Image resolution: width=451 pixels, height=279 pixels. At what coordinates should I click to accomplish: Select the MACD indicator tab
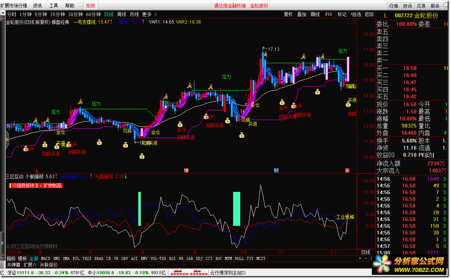click(46, 258)
